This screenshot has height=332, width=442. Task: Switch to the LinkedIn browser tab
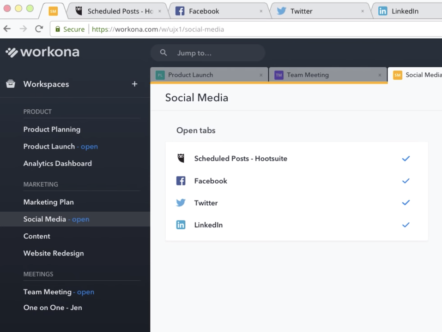[407, 11]
